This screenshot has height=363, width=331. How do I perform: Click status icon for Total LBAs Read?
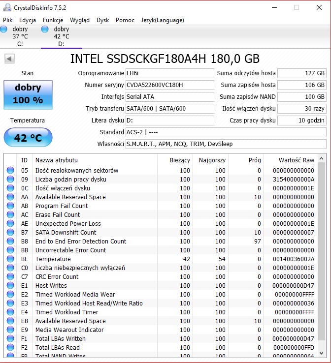coord(10,347)
